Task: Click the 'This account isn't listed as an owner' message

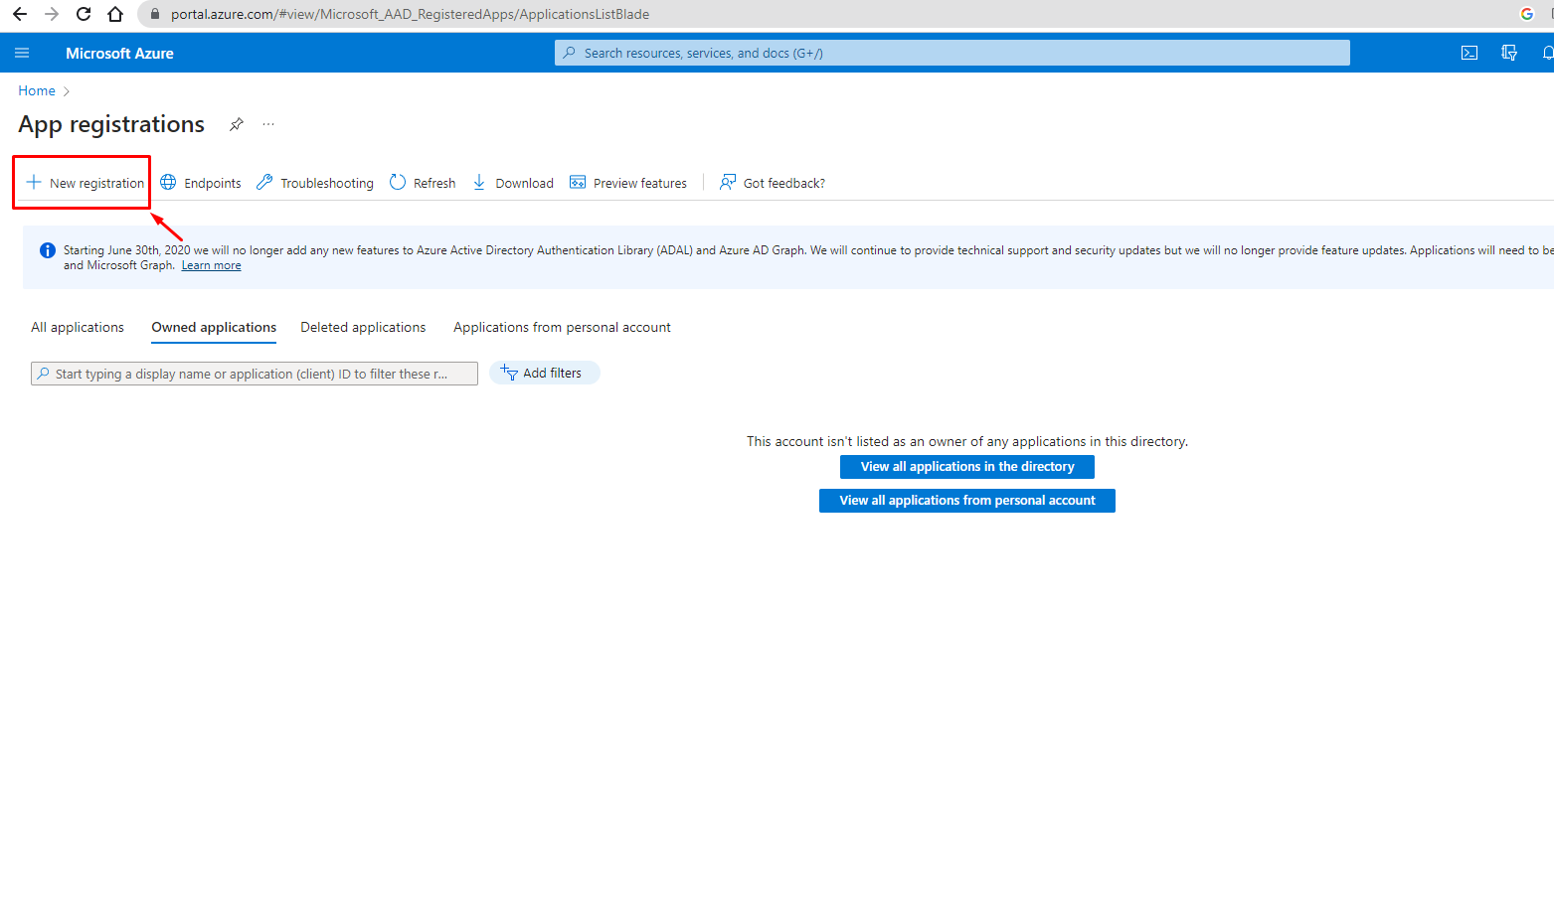Action: click(x=967, y=441)
